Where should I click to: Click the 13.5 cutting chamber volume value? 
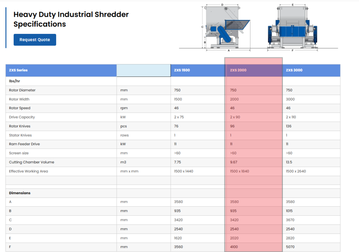(290, 162)
